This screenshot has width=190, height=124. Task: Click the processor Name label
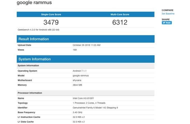21,98
